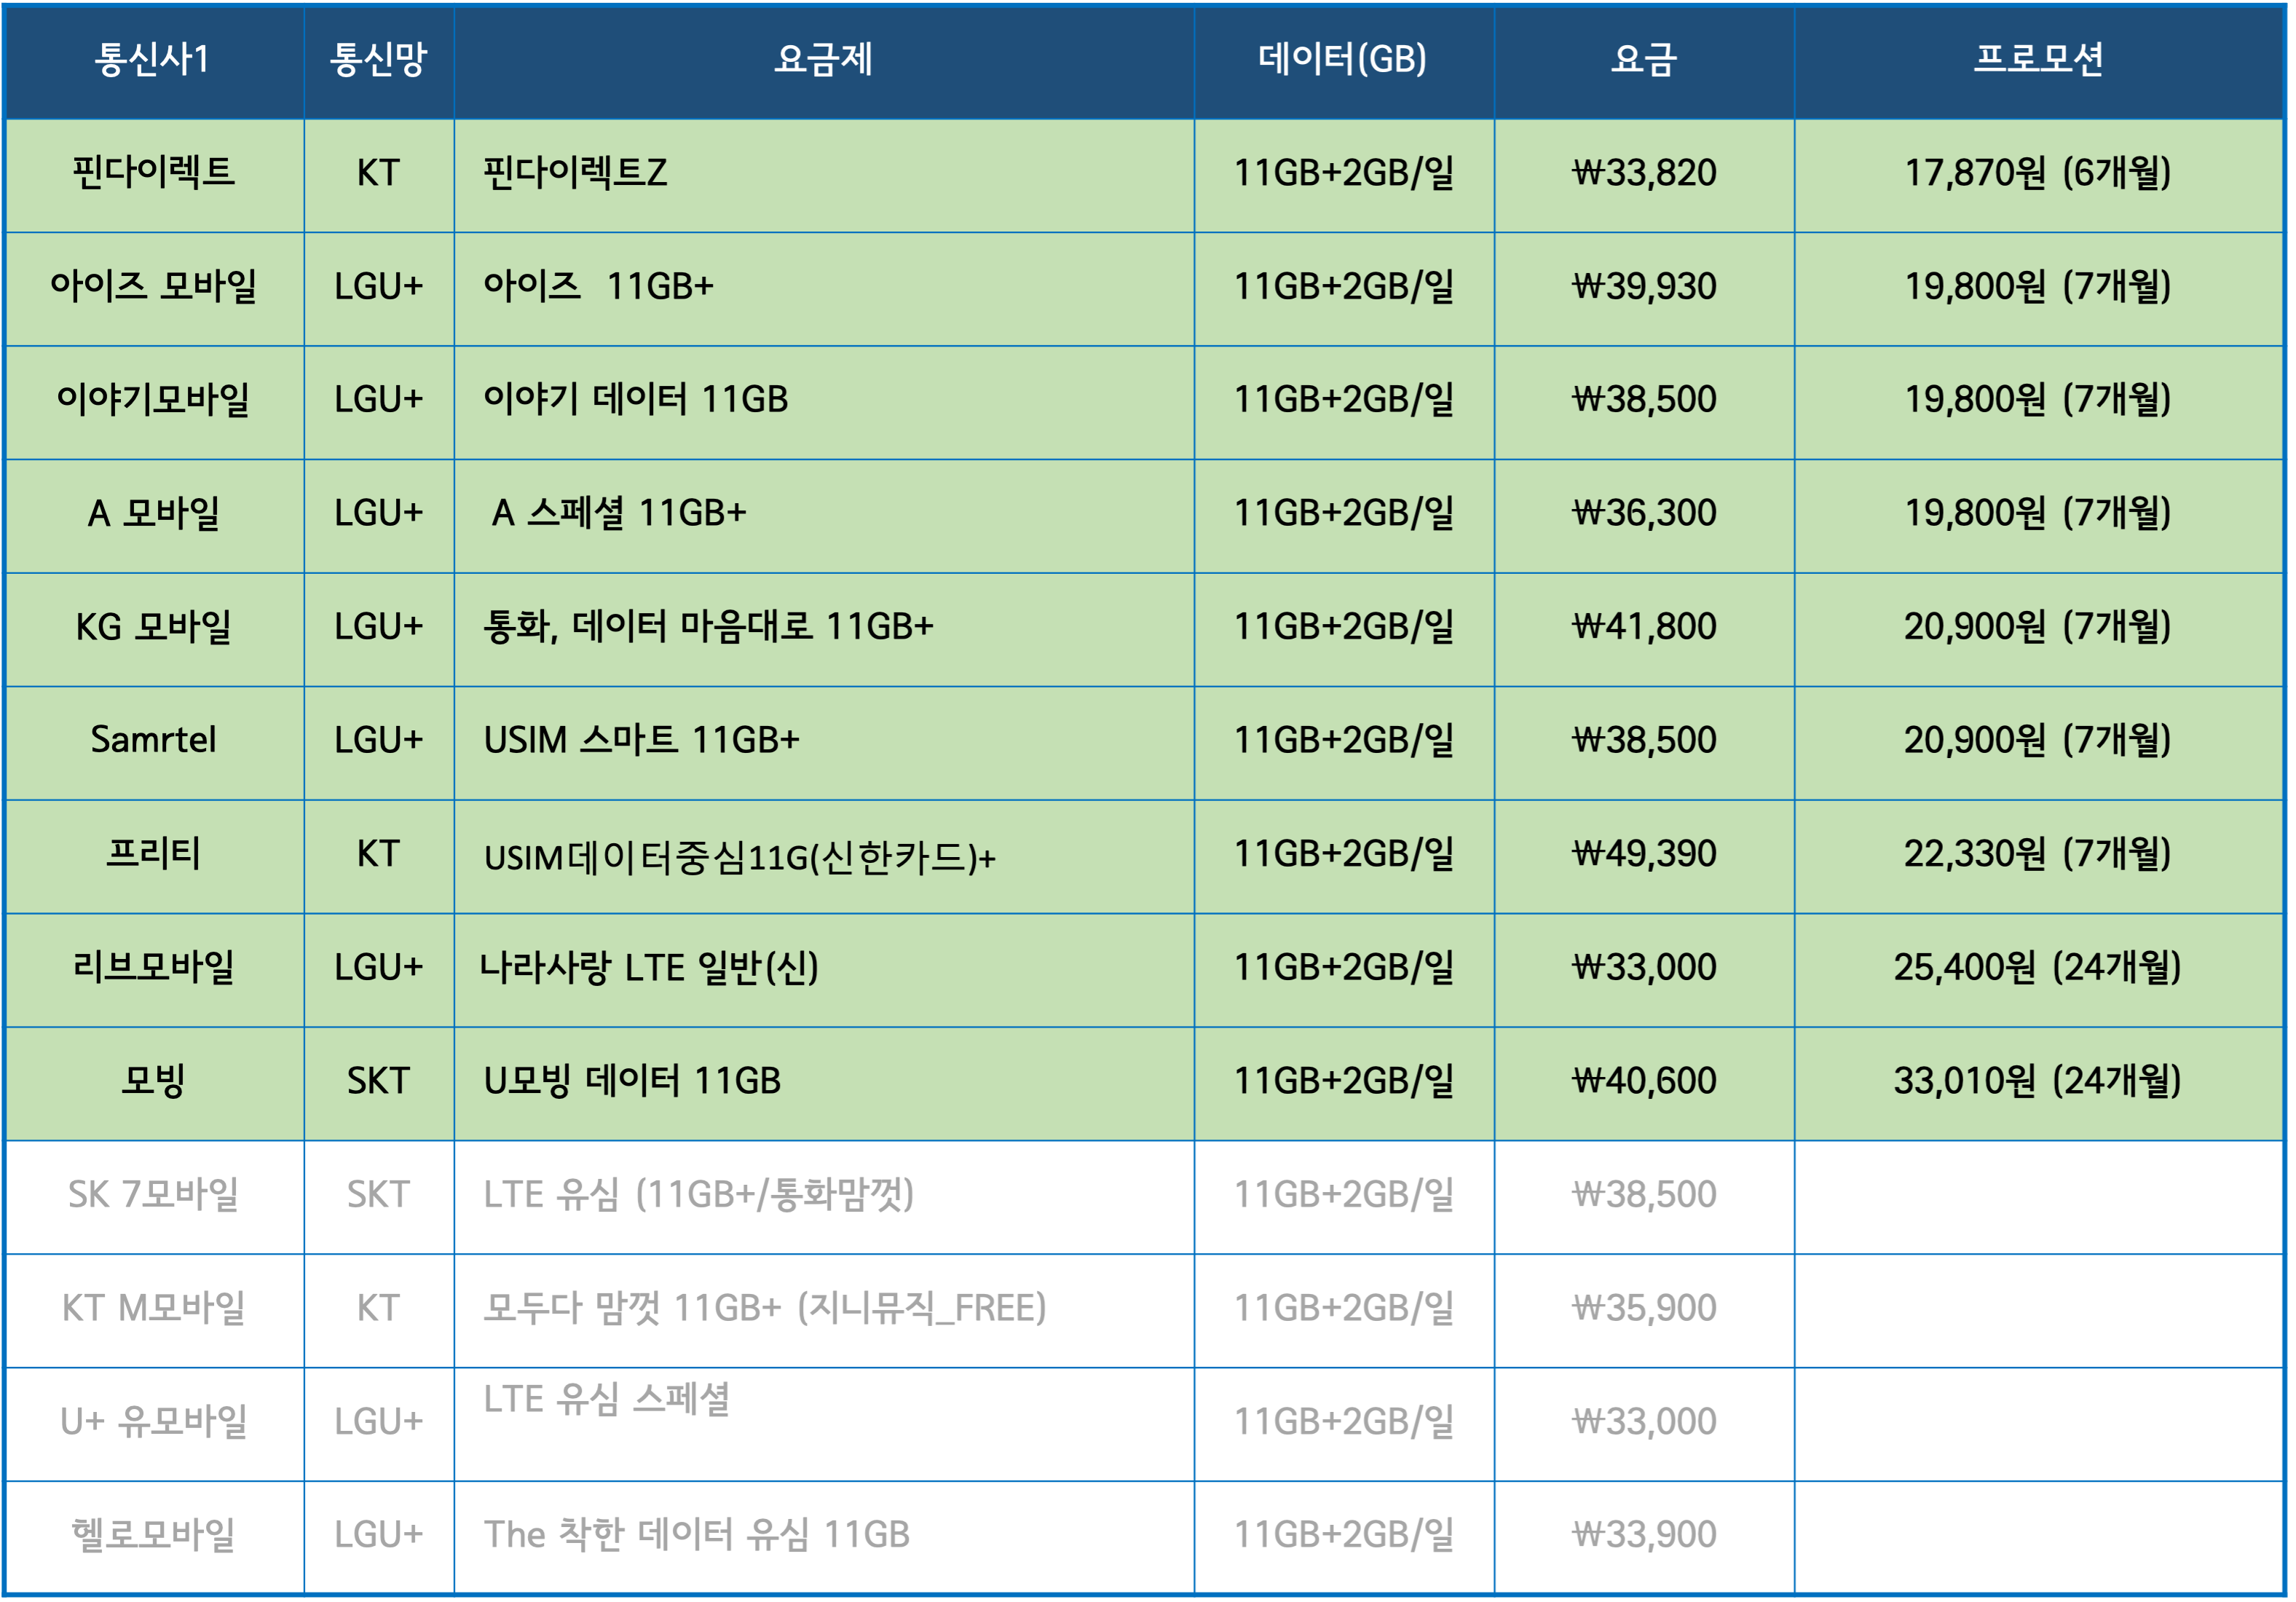2296x1602 pixels.
Task: Click 19,800원 promotion in 아이즈 모바일 row
Action: pos(2039,289)
